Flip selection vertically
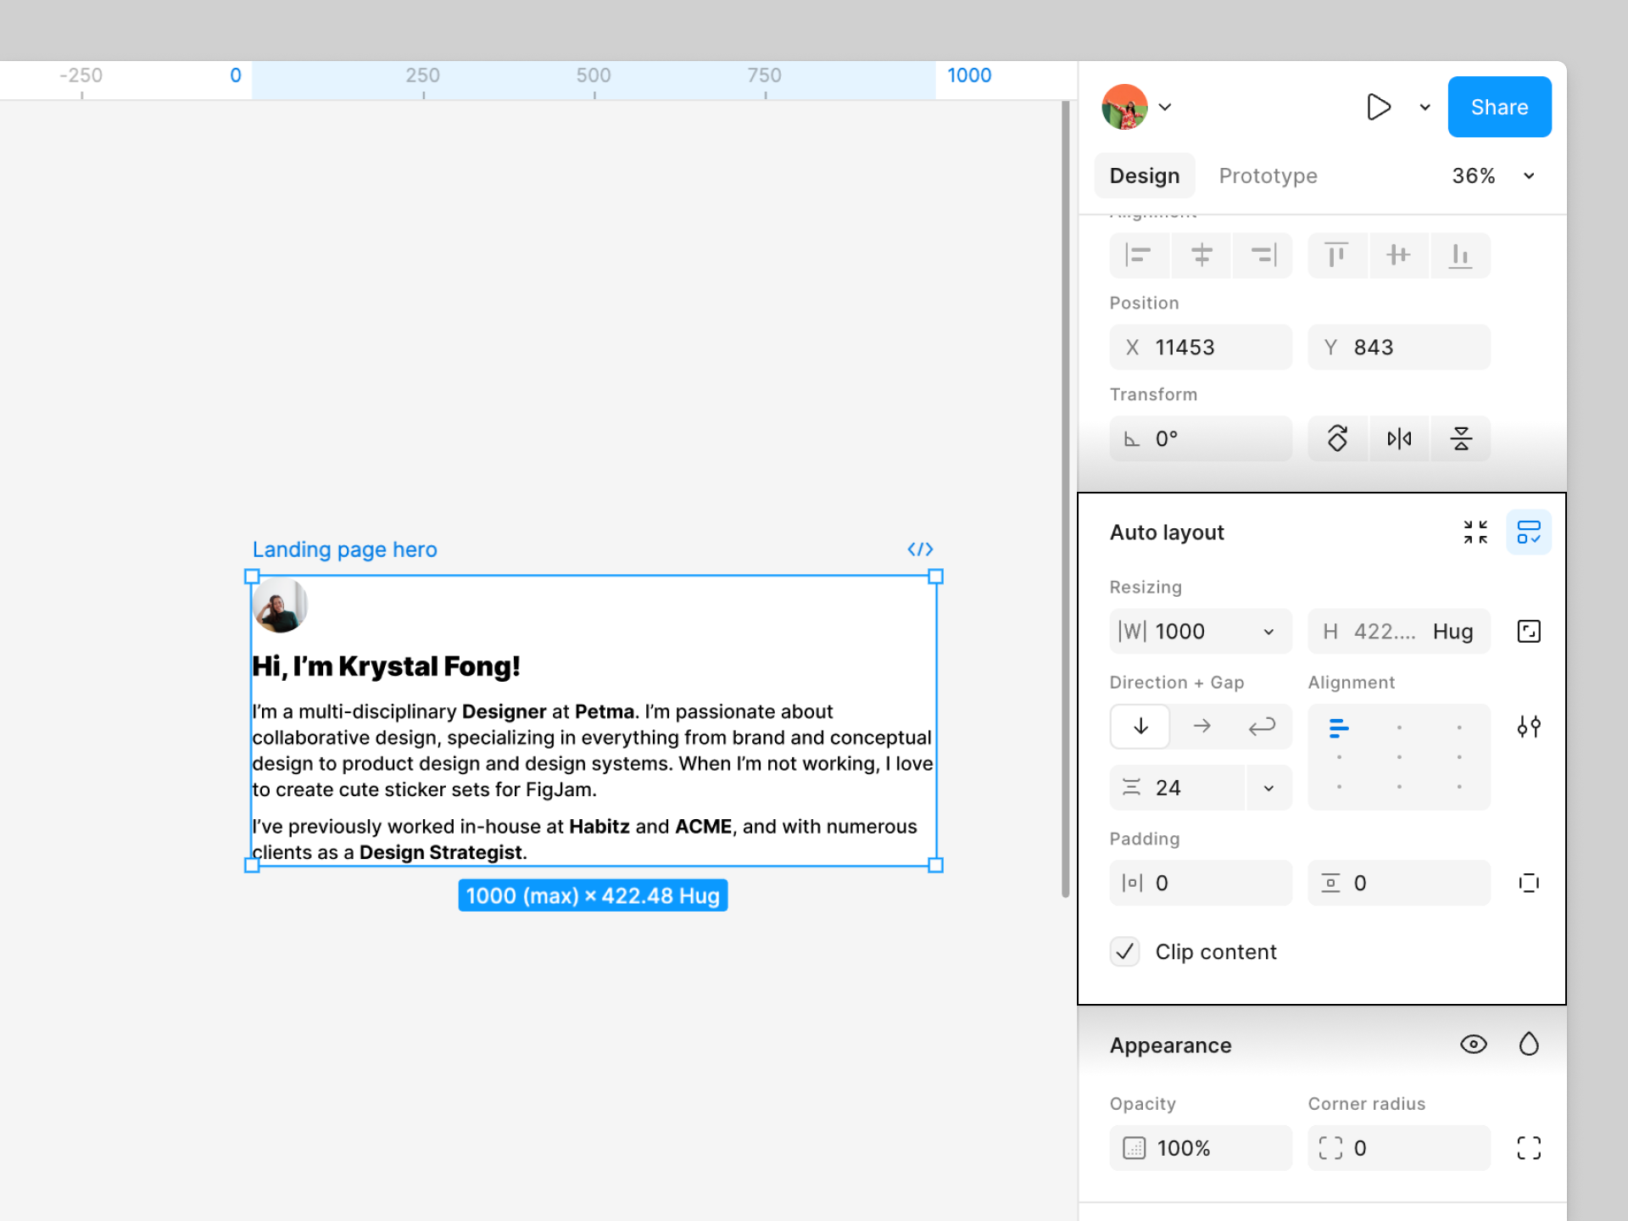This screenshot has width=1628, height=1221. coord(1460,438)
